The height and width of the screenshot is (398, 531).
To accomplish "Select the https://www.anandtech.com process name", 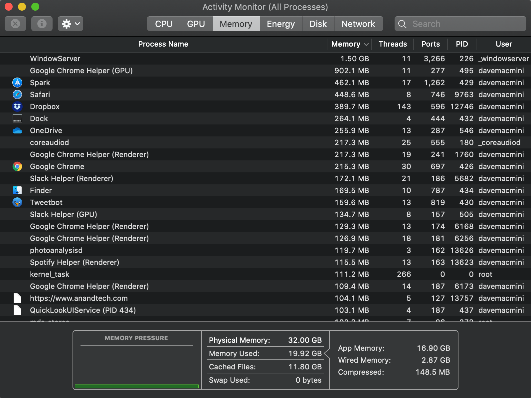I will click(79, 298).
